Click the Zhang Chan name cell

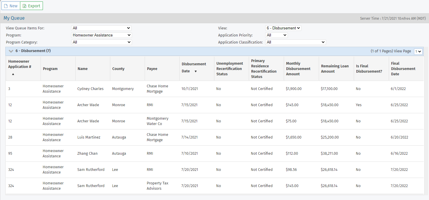click(87, 154)
